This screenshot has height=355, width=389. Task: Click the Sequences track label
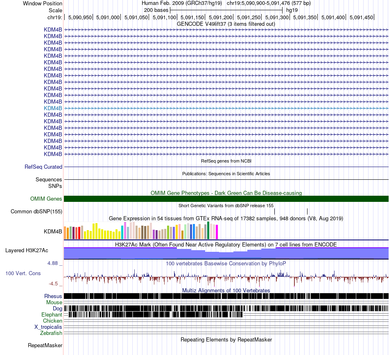tap(49, 179)
